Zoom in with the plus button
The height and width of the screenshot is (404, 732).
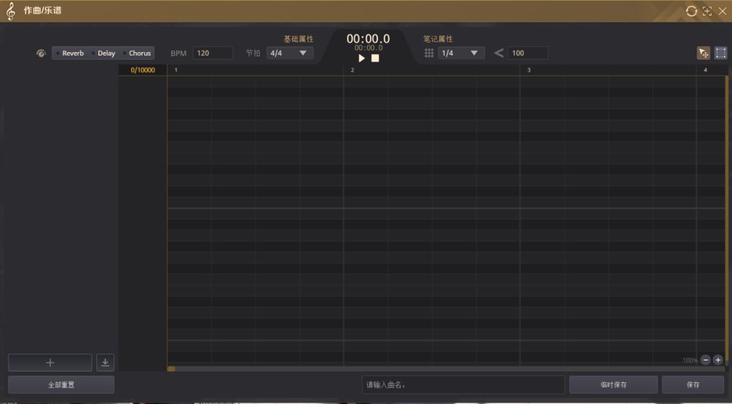click(x=718, y=360)
